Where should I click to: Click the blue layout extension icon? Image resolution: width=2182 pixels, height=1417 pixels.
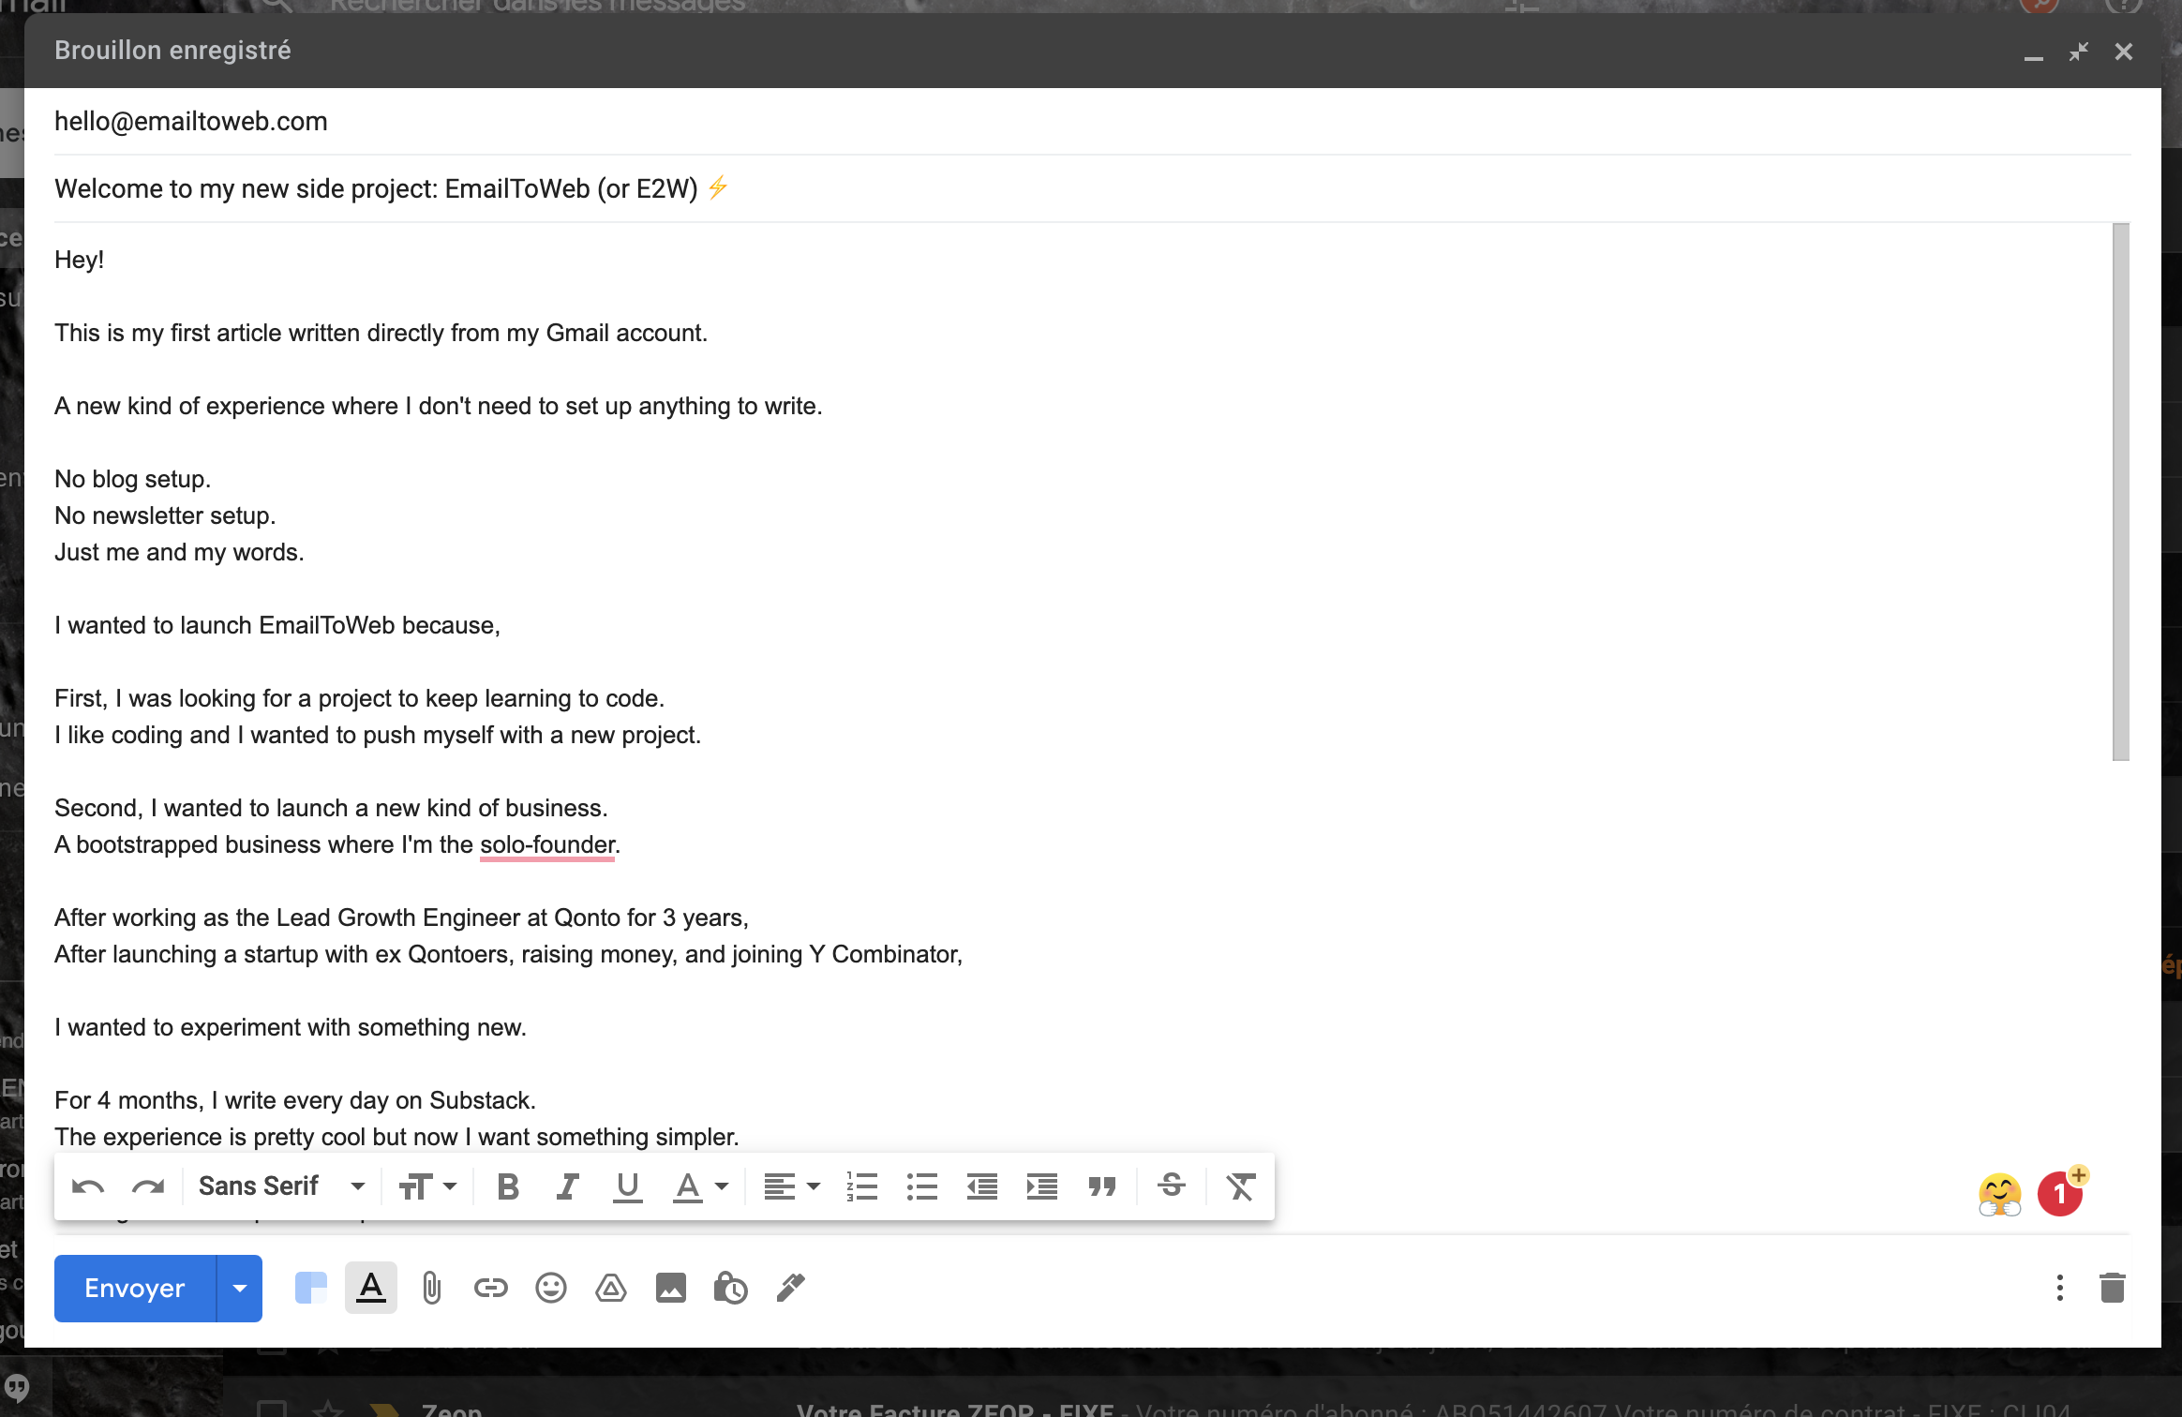pyautogui.click(x=310, y=1289)
